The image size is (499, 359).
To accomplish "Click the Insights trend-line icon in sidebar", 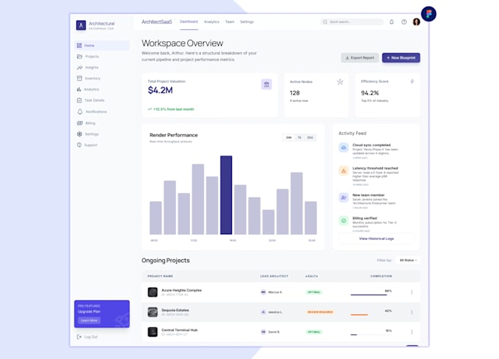I will click(x=79, y=68).
